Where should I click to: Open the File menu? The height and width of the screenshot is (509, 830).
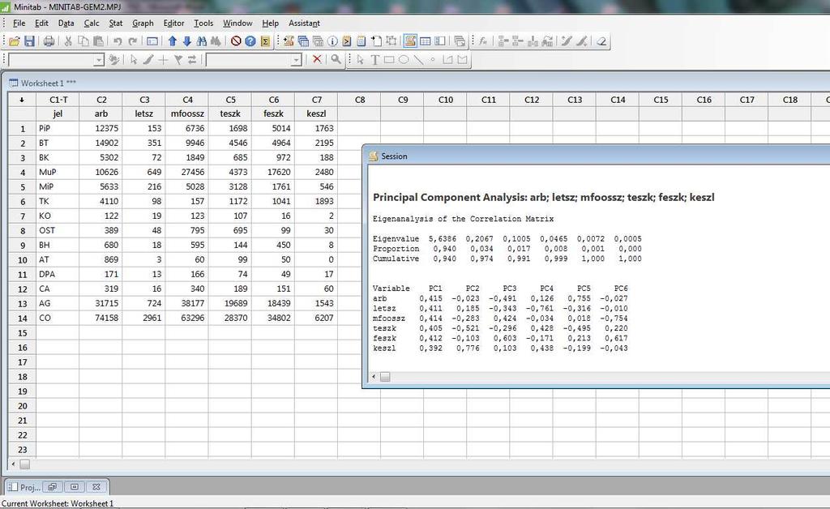pos(19,24)
